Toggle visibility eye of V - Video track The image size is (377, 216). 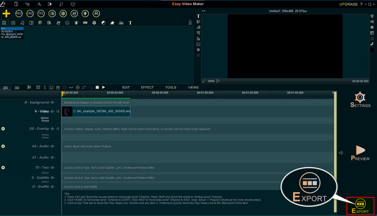point(52,111)
